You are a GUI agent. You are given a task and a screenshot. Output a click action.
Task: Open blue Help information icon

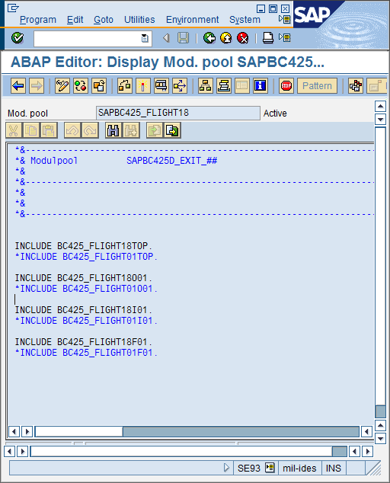pyautogui.click(x=261, y=85)
